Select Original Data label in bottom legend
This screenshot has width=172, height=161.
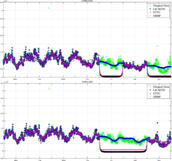point(162,86)
